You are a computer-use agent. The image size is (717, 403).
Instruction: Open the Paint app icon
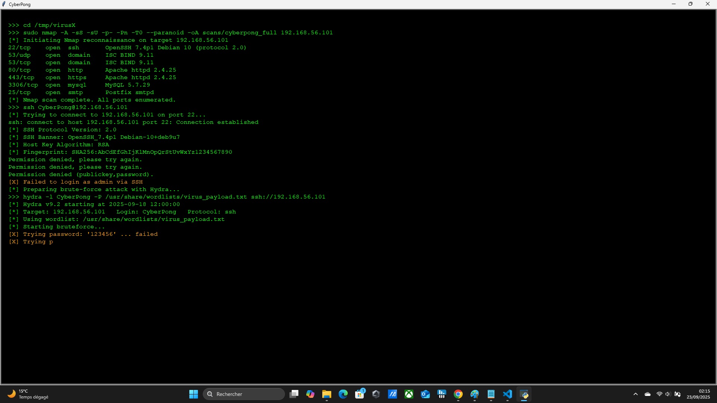click(475, 394)
